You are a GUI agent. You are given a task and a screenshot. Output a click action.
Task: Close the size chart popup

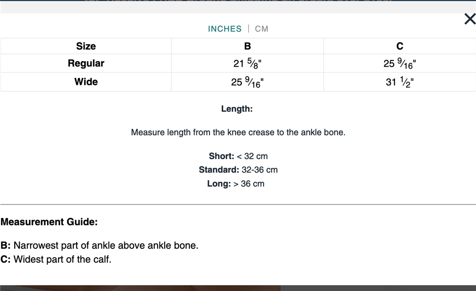pyautogui.click(x=470, y=19)
